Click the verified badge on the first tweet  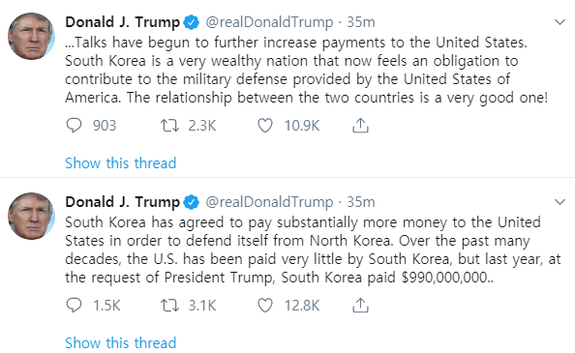point(191,22)
